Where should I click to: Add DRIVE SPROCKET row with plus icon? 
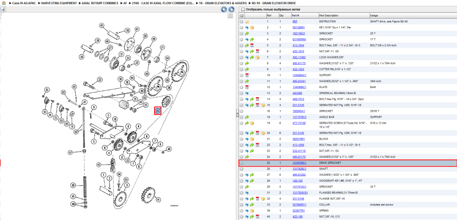pos(242,163)
